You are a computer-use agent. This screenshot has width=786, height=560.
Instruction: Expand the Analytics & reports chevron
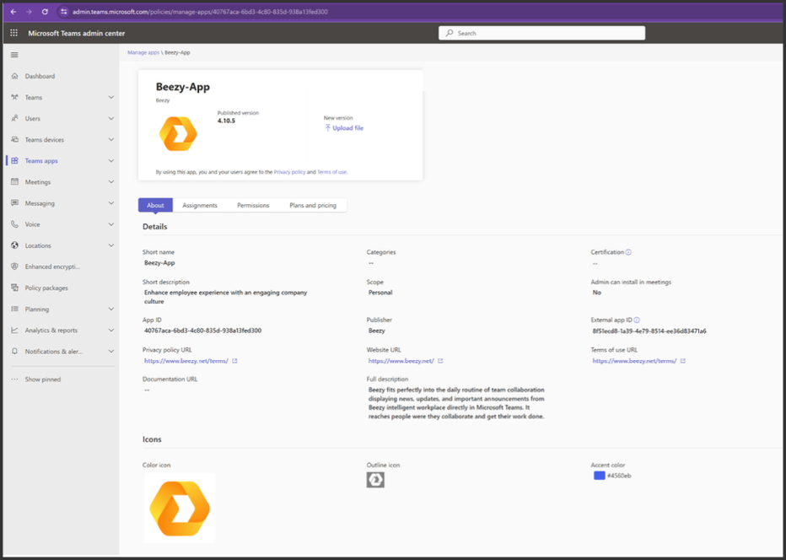pyautogui.click(x=111, y=331)
